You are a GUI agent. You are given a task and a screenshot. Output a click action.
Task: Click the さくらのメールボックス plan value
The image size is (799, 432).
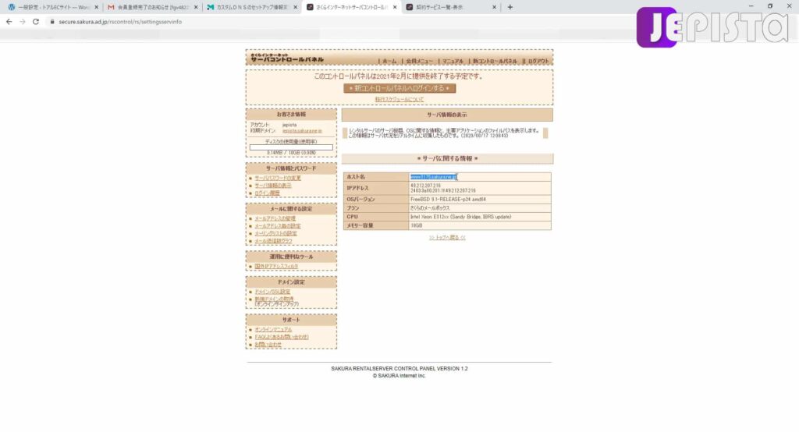click(430, 208)
